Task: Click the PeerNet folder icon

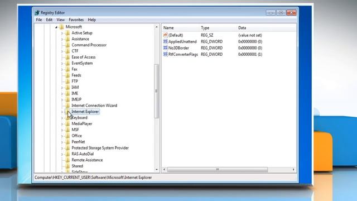Action: click(67, 142)
